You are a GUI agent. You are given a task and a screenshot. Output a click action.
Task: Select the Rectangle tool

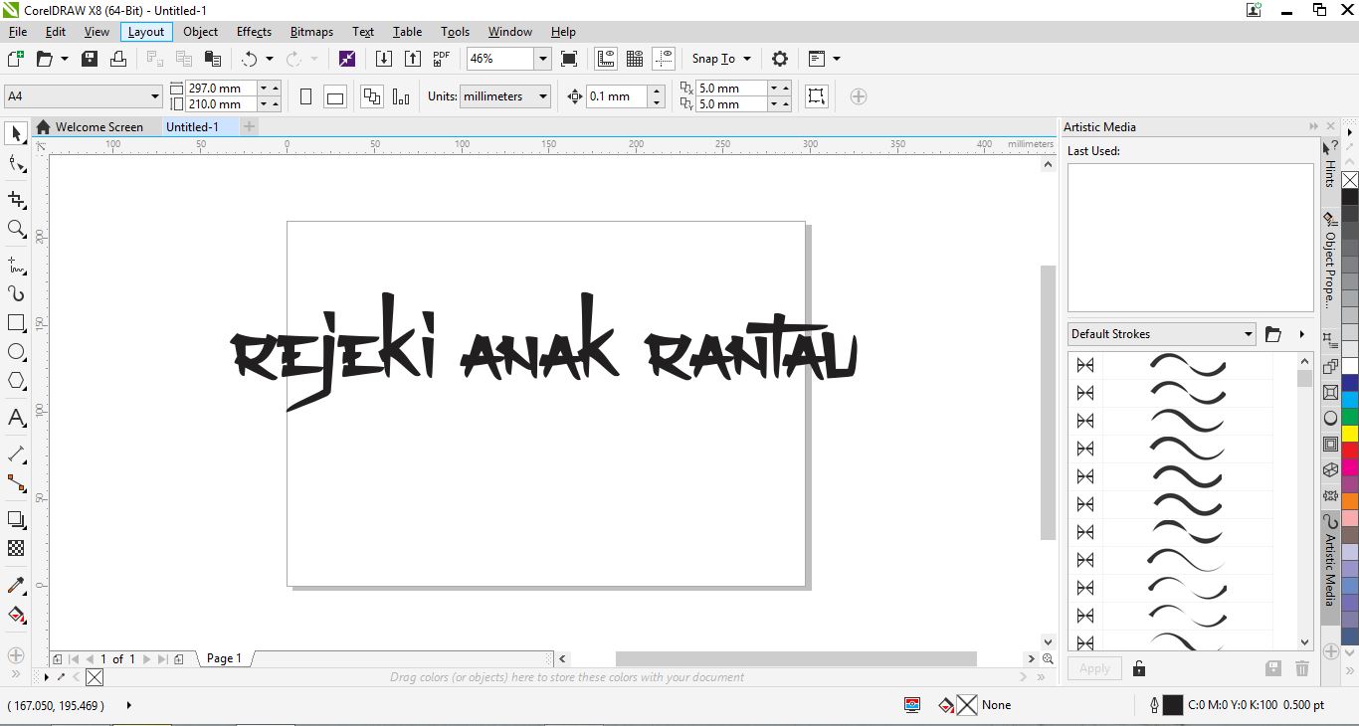[x=15, y=322]
